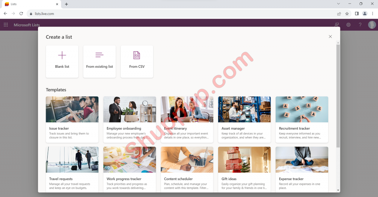378x197 pixels.
Task: Select the Asset manager template
Action: coord(244,120)
